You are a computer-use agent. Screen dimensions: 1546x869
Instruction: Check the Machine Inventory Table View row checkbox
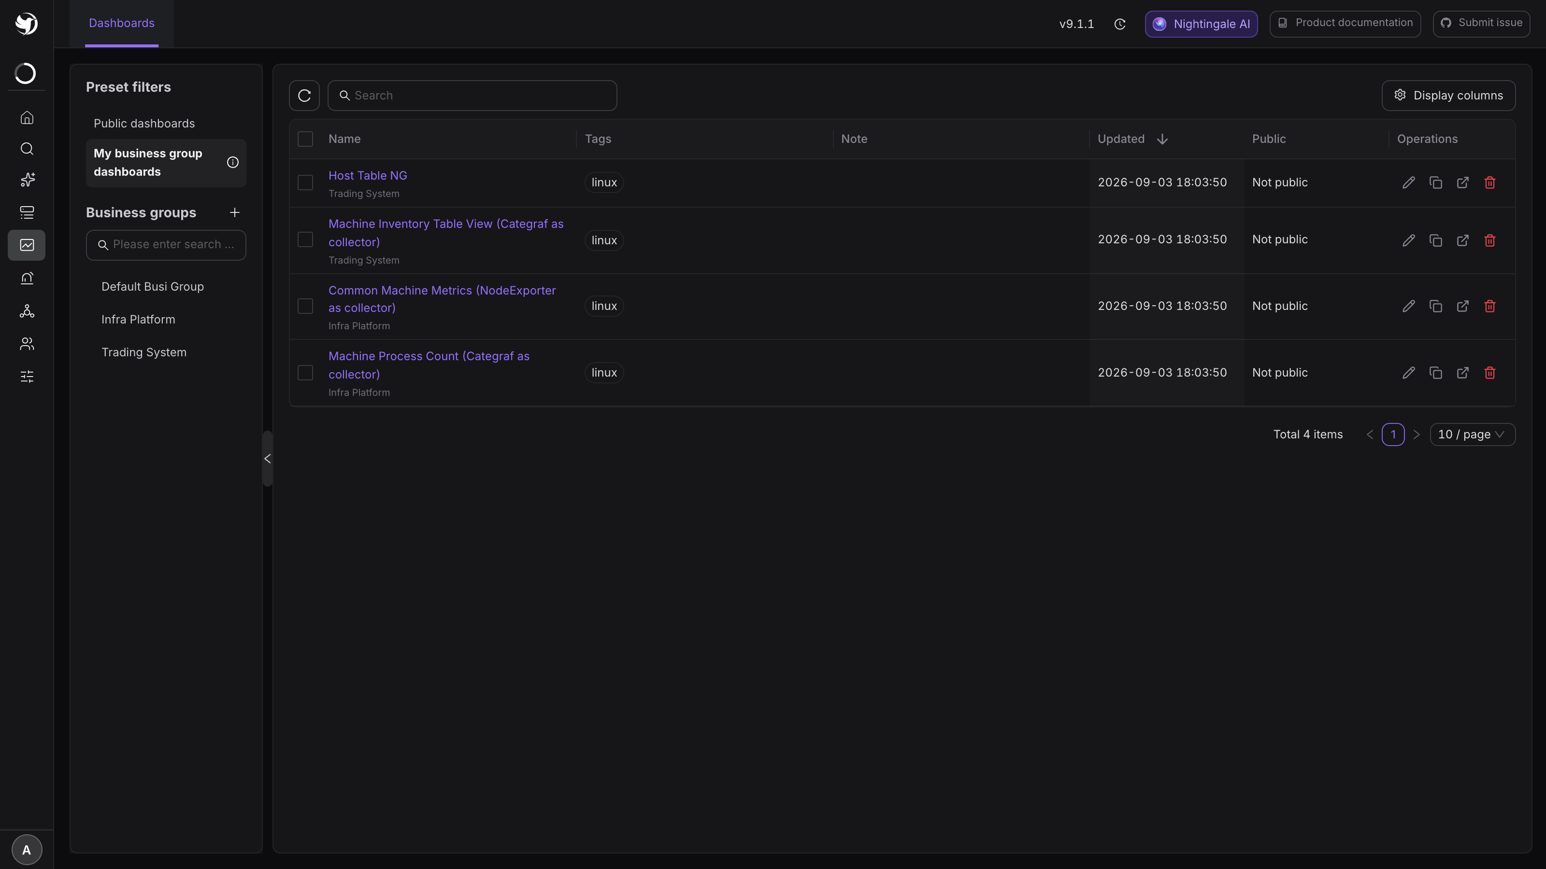pyautogui.click(x=305, y=240)
